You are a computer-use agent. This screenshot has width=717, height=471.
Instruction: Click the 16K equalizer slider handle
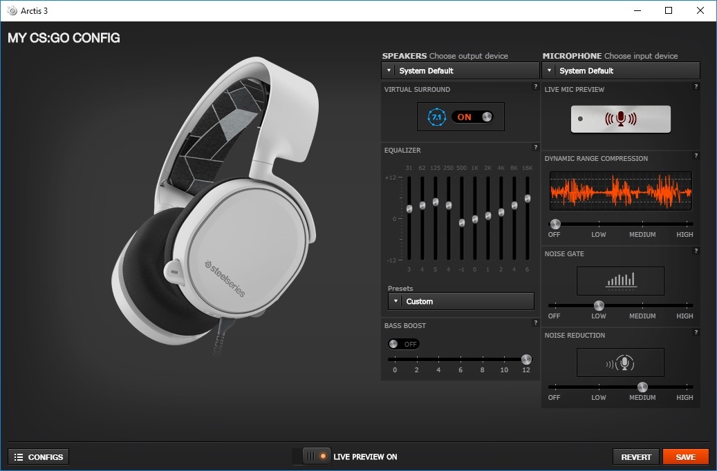528,199
